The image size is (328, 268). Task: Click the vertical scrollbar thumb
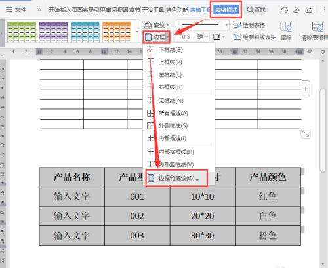pyautogui.click(x=322, y=131)
